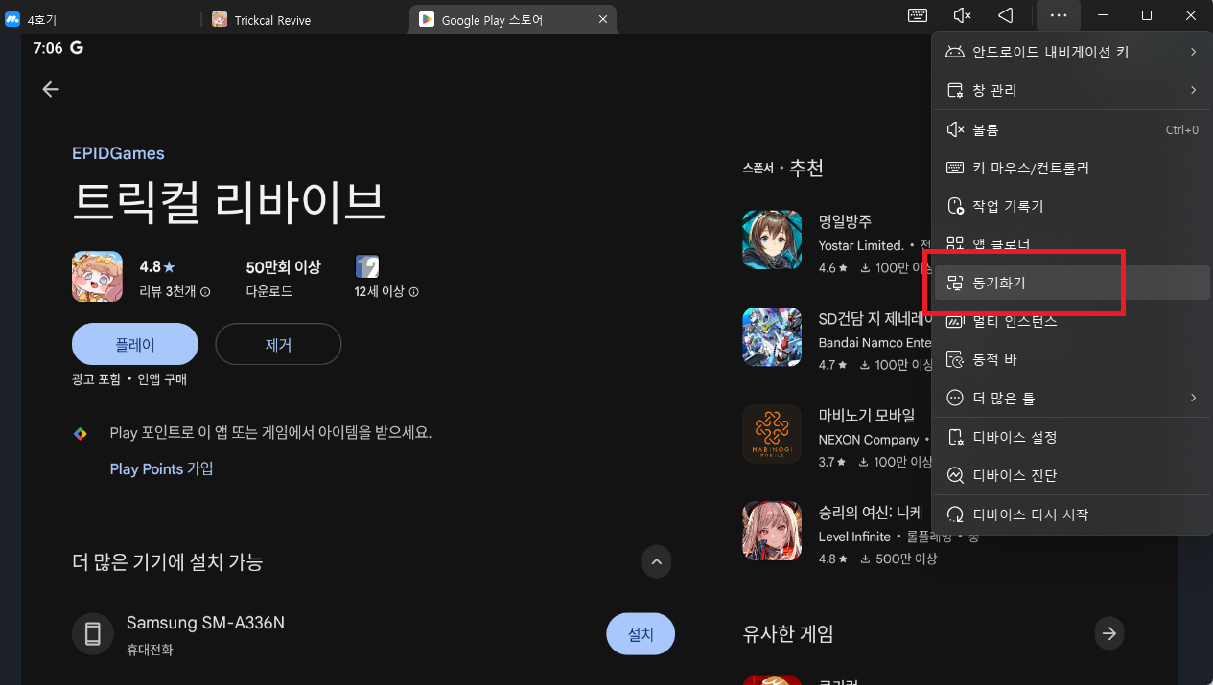Choose 디바이스 다시 시작 menu item
The height and width of the screenshot is (685, 1213).
[1072, 514]
